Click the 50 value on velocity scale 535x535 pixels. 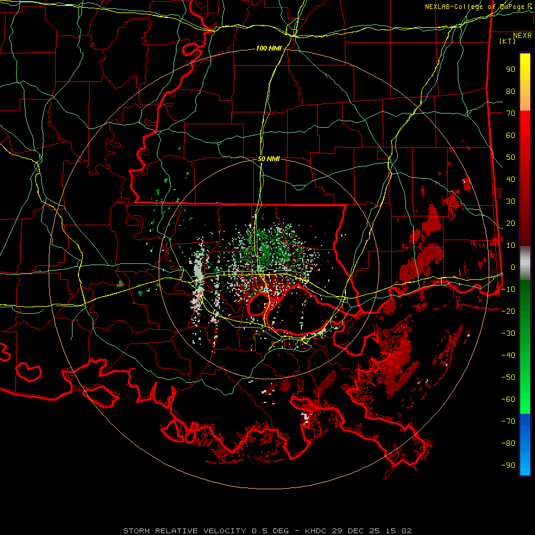coord(511,158)
